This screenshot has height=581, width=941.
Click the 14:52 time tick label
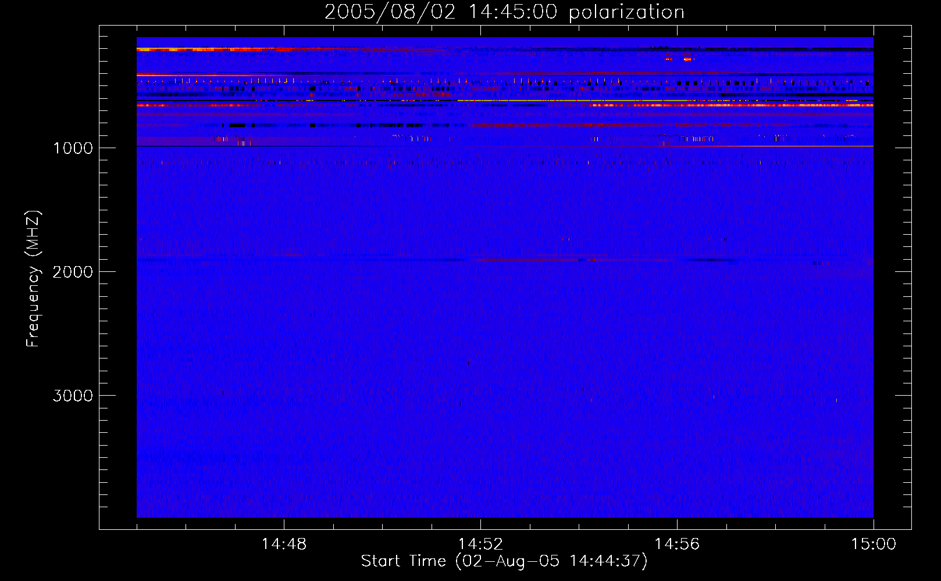coord(480,544)
